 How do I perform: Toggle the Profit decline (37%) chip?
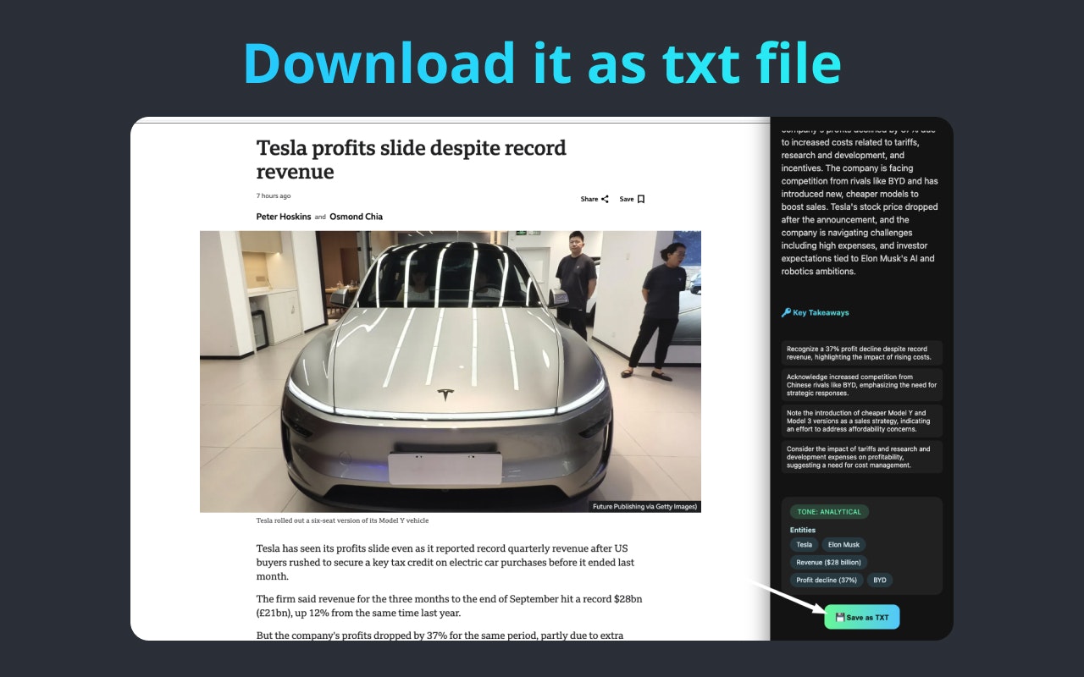(826, 580)
